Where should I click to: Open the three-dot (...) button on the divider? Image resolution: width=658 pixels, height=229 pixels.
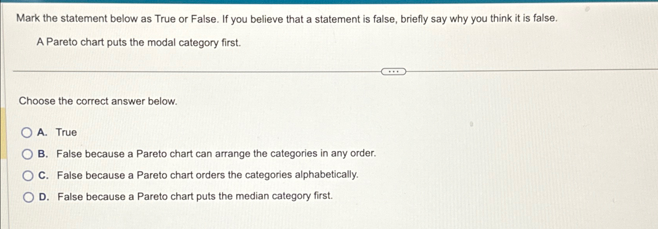393,71
